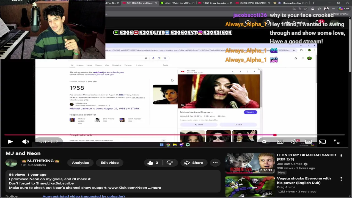Turn on closed captions (CC)
The height and width of the screenshot is (198, 352).
click(280, 142)
